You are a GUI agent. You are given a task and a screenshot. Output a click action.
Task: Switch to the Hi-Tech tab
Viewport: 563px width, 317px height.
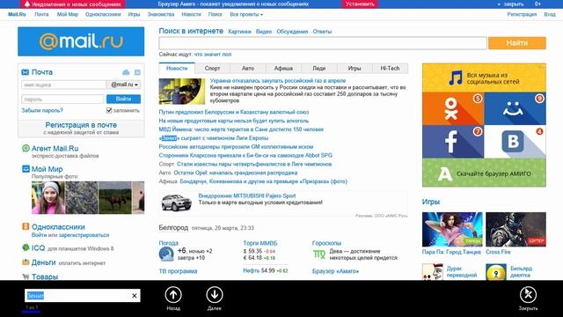click(x=390, y=68)
